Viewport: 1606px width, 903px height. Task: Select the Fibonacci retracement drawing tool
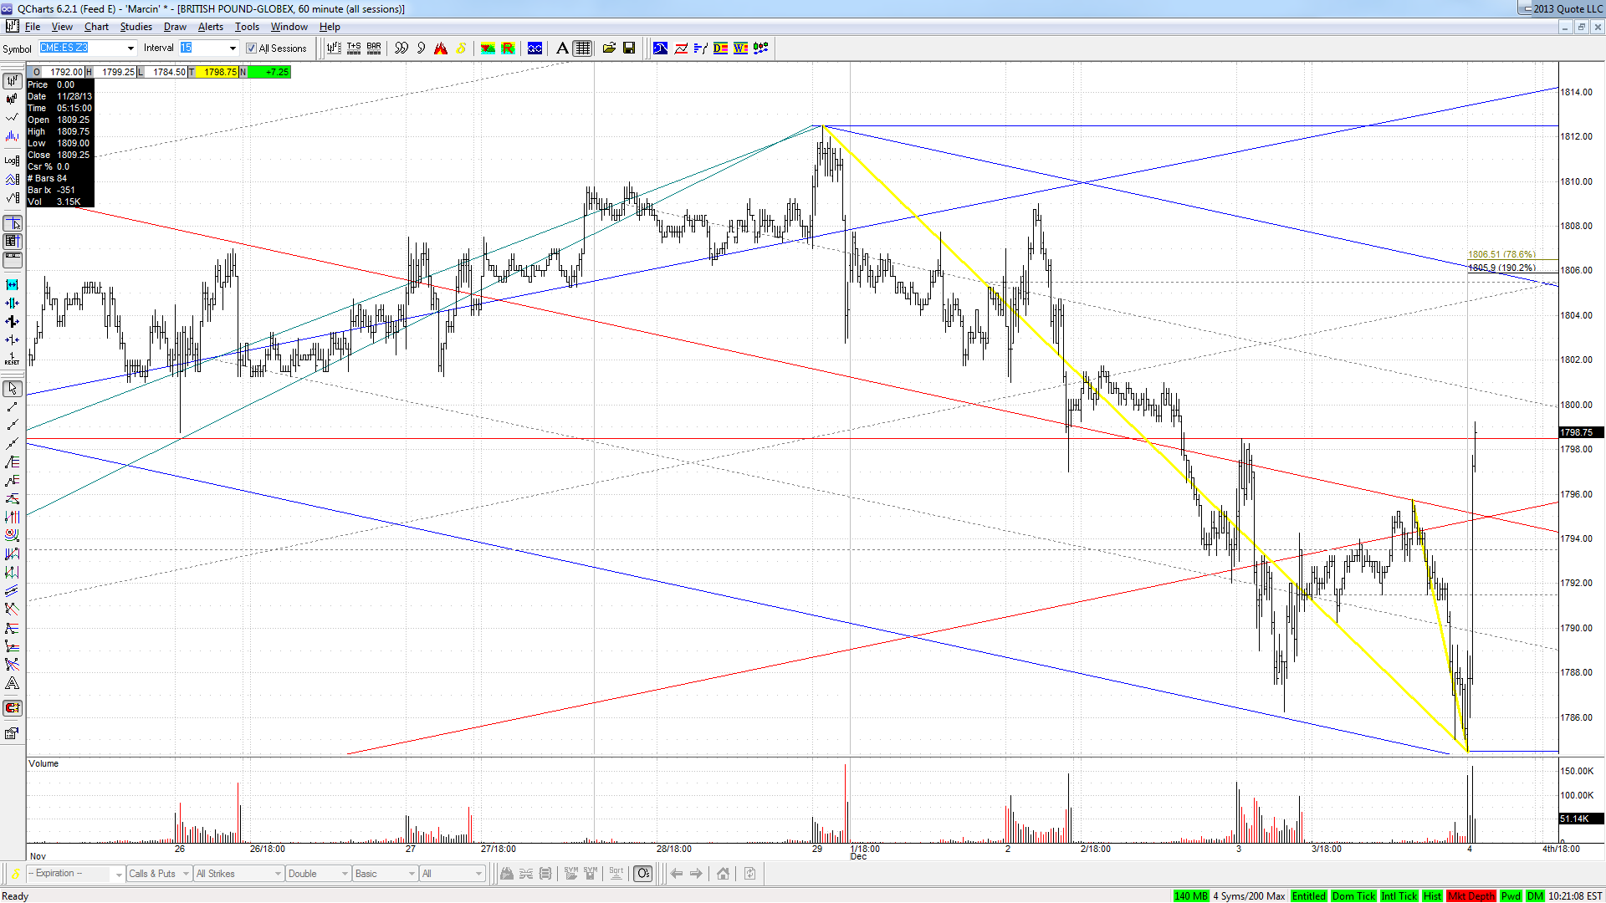(x=12, y=462)
